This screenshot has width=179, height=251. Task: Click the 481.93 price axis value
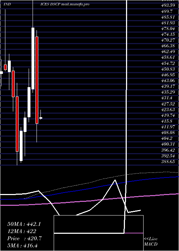coord(168,23)
